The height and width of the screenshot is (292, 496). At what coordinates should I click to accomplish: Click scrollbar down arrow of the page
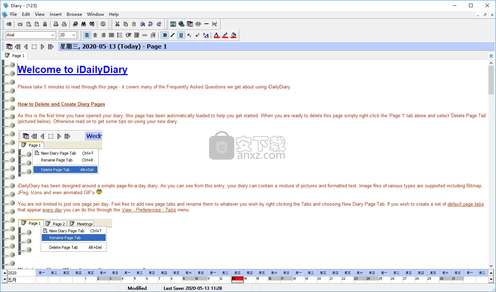coord(491,266)
